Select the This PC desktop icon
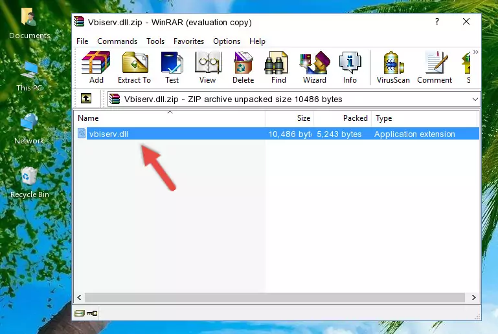 point(29,76)
